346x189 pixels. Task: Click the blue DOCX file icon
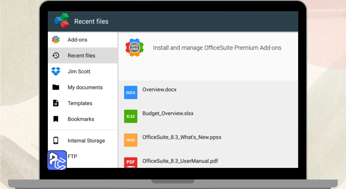click(x=131, y=92)
